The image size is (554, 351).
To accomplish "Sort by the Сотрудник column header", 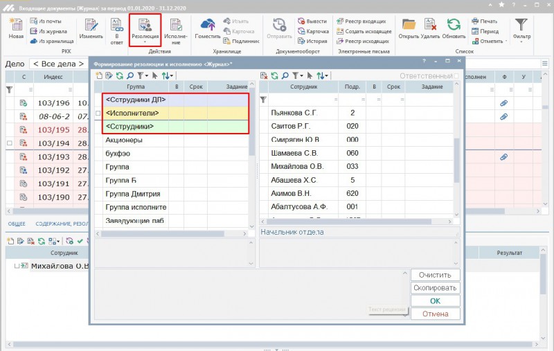I will [x=303, y=87].
